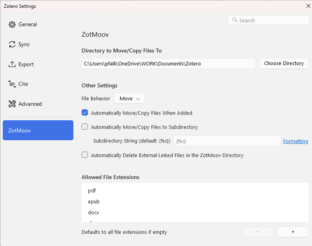This screenshot has width=312, height=246.
Task: Open the Formatting help link
Action: coord(295,141)
